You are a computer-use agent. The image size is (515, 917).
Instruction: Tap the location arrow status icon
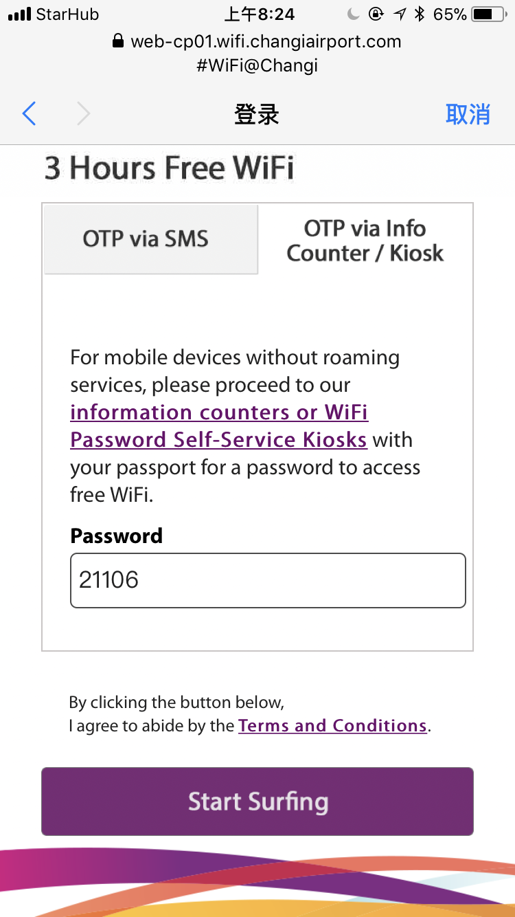click(x=400, y=14)
